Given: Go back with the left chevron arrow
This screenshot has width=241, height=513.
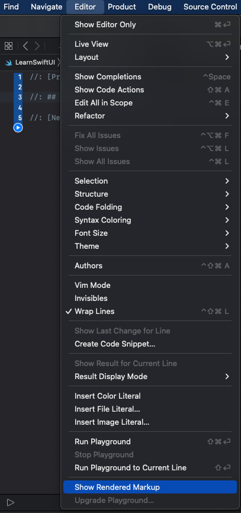Looking at the screenshot, I should click(25, 46).
